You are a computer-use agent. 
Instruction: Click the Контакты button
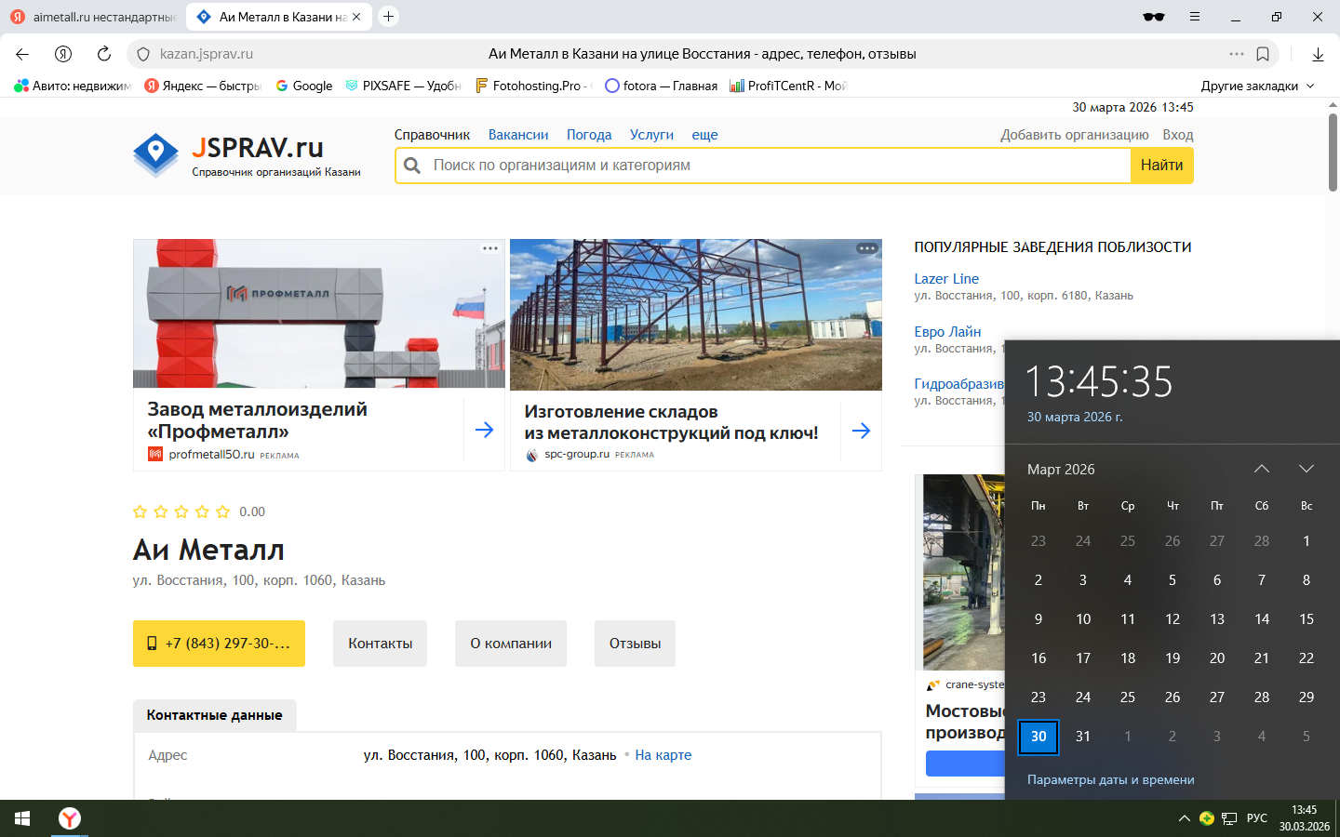pyautogui.click(x=380, y=644)
